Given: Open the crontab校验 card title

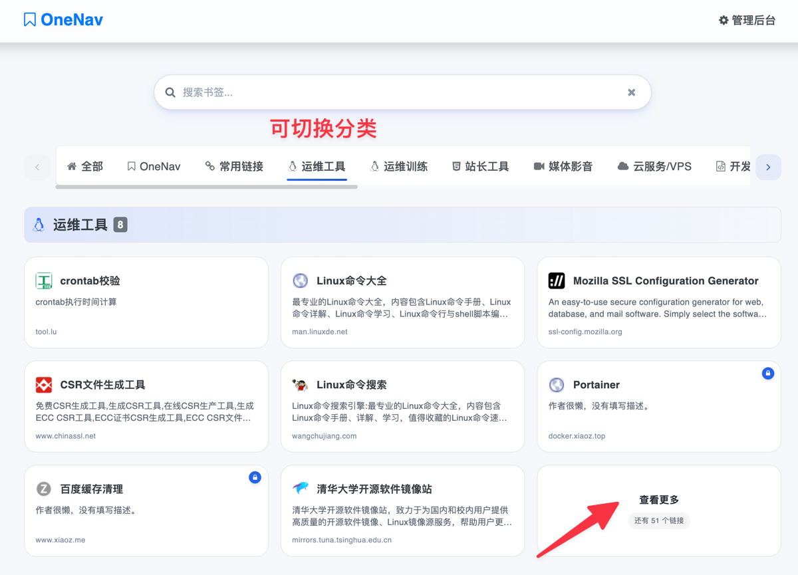Looking at the screenshot, I should [x=90, y=281].
